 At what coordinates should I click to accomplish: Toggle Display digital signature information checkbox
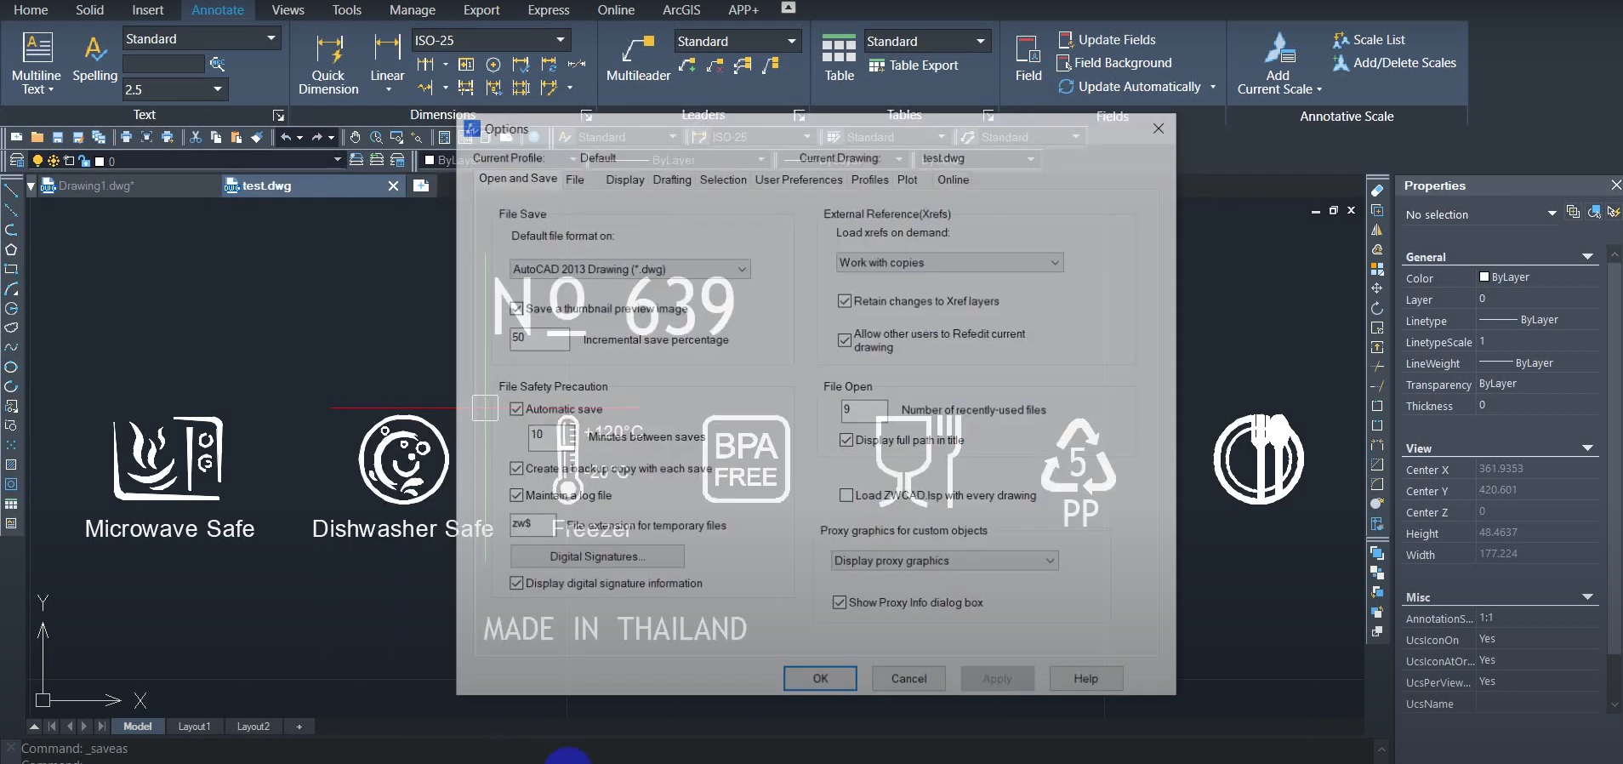(516, 584)
